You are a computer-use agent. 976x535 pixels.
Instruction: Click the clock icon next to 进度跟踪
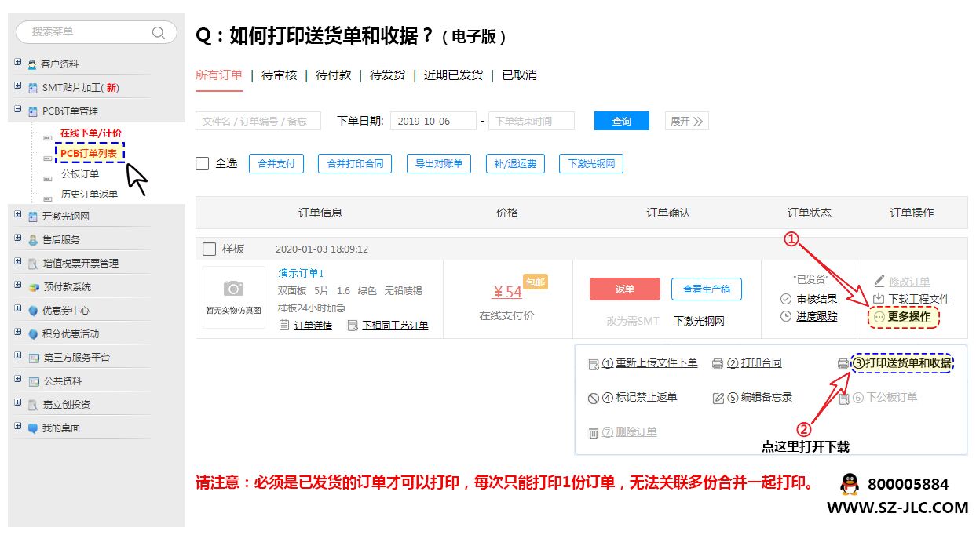[x=785, y=318]
